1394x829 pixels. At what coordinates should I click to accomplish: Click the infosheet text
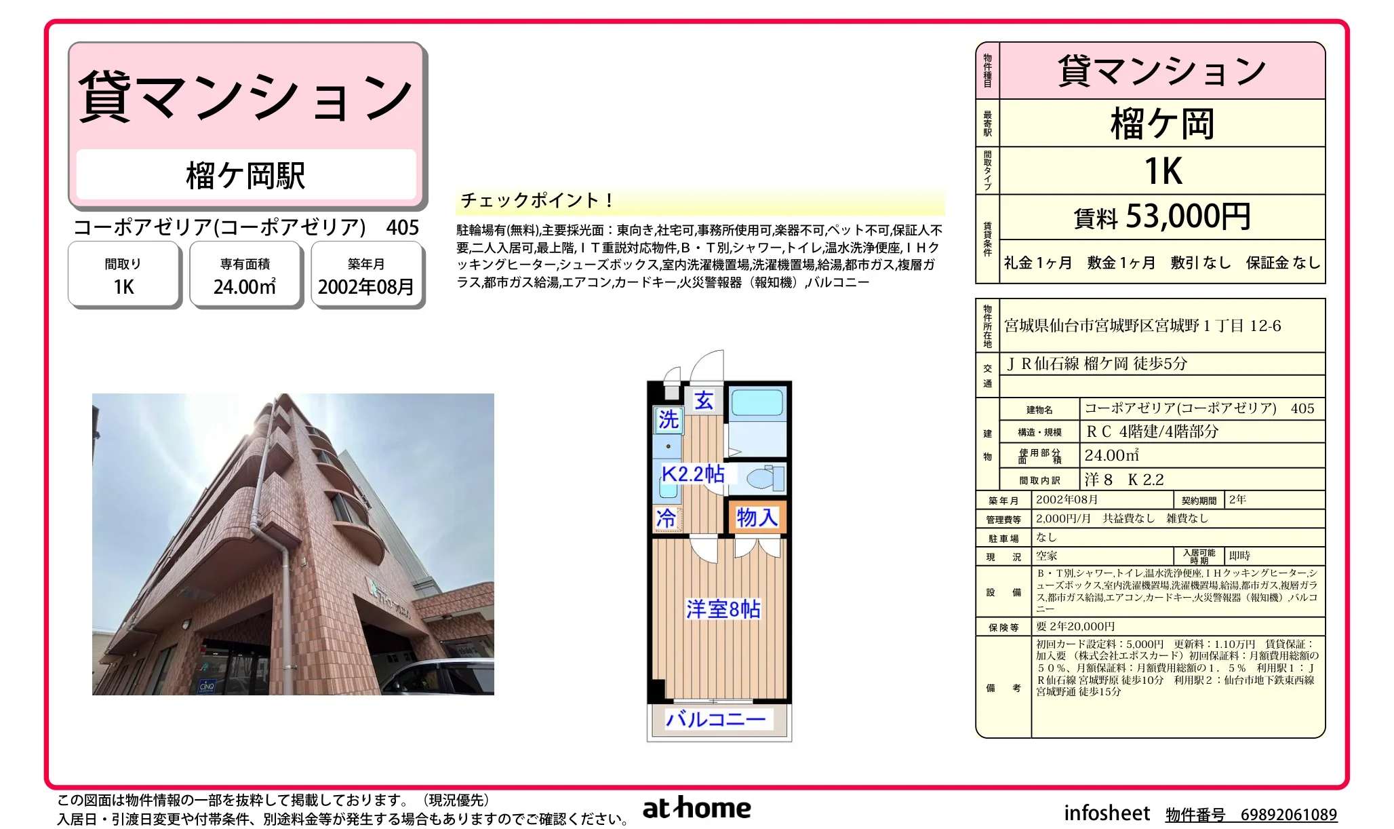1107,813
